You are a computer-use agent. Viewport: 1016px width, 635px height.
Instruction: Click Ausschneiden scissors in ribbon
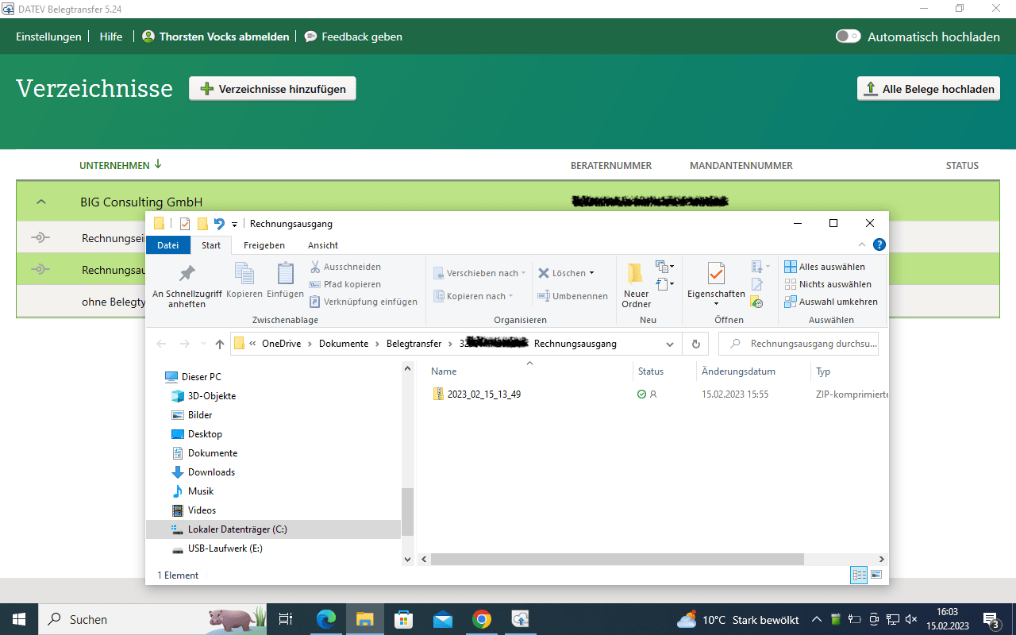tap(345, 267)
